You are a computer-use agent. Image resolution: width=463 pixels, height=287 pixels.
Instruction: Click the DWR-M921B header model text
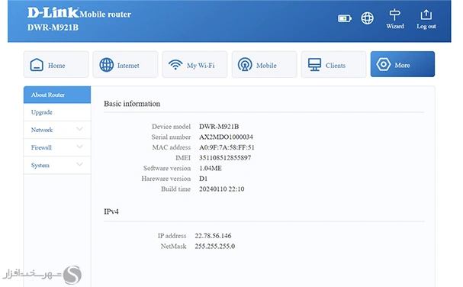[53, 27]
